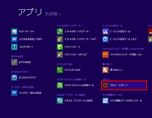Screen dimensions: 152x118
Task: Select ファイル名を指定して実行 text
Action: 30,39
